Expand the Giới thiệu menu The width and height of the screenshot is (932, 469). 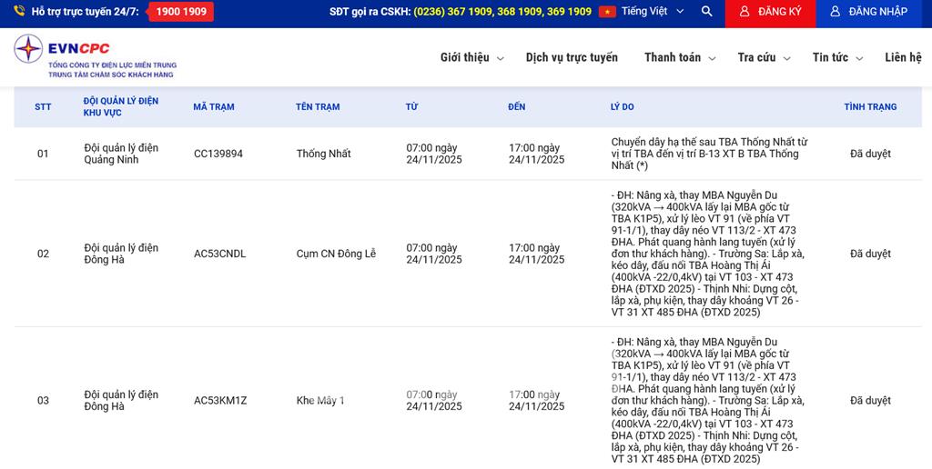click(471, 57)
